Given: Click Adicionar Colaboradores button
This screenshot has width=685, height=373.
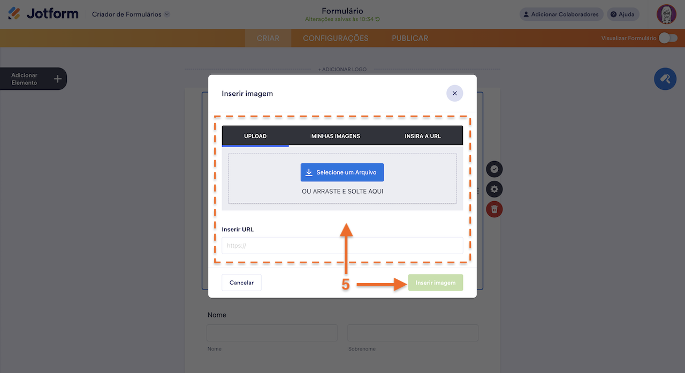Looking at the screenshot, I should [x=561, y=14].
